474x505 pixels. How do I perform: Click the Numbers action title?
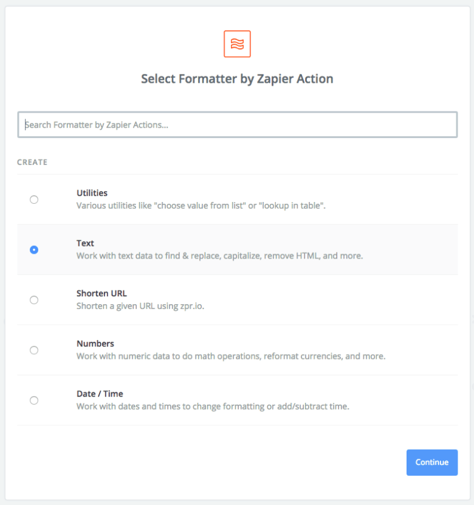[95, 344]
